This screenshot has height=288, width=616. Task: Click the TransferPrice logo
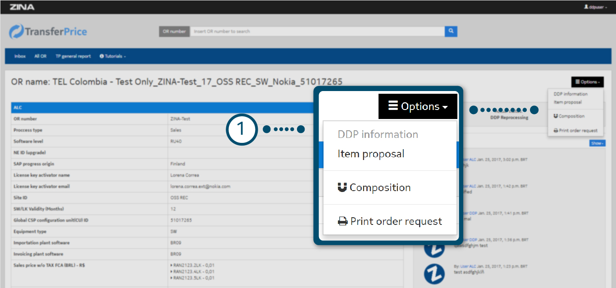tap(48, 32)
